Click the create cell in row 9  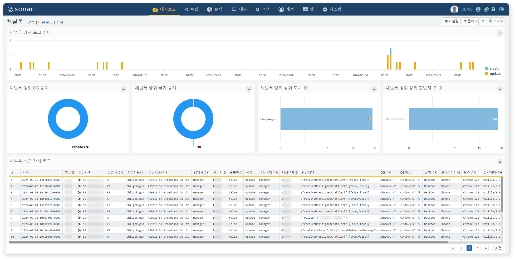tap(250, 231)
